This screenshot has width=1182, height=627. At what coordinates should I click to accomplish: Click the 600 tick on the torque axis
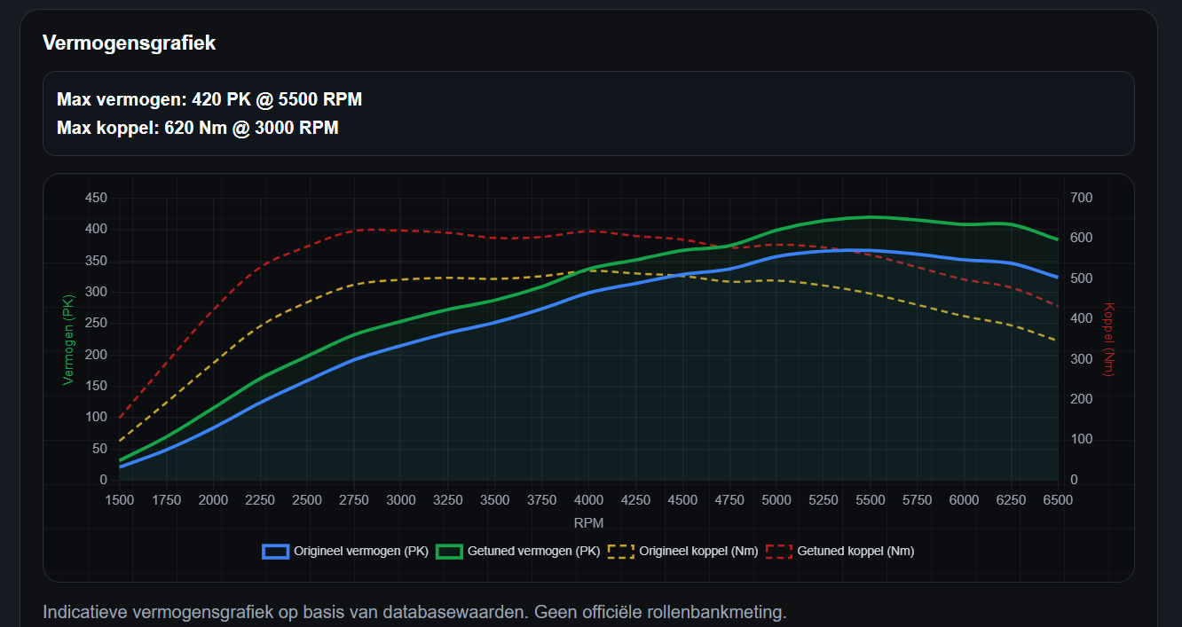[x=1082, y=238]
